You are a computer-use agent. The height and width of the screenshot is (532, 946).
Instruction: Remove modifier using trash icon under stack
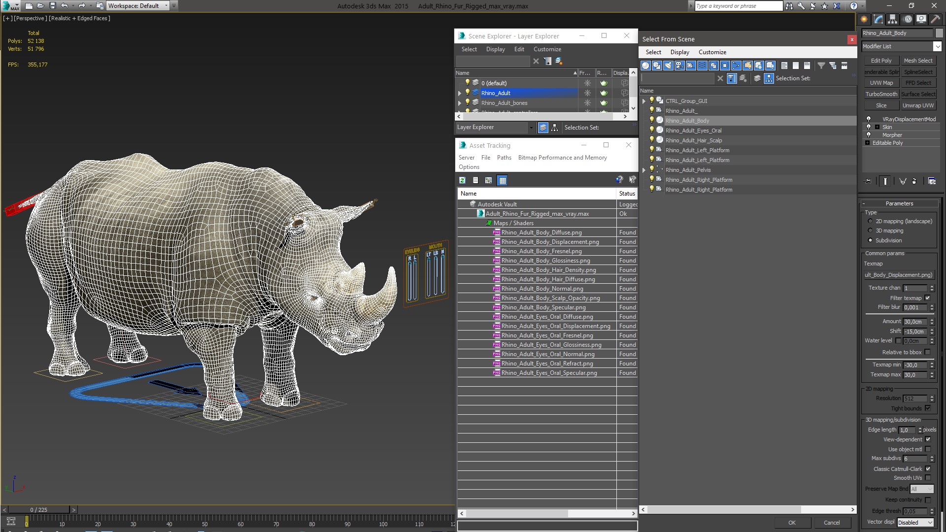(x=914, y=181)
